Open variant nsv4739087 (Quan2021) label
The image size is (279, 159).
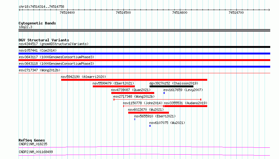[131, 90]
